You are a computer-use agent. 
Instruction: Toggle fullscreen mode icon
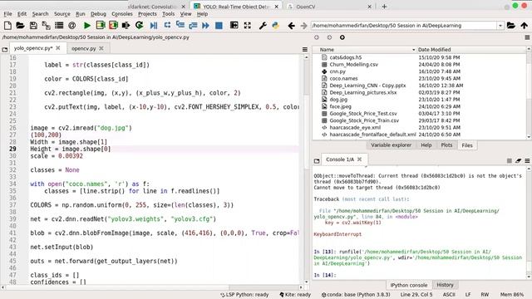coord(248,26)
